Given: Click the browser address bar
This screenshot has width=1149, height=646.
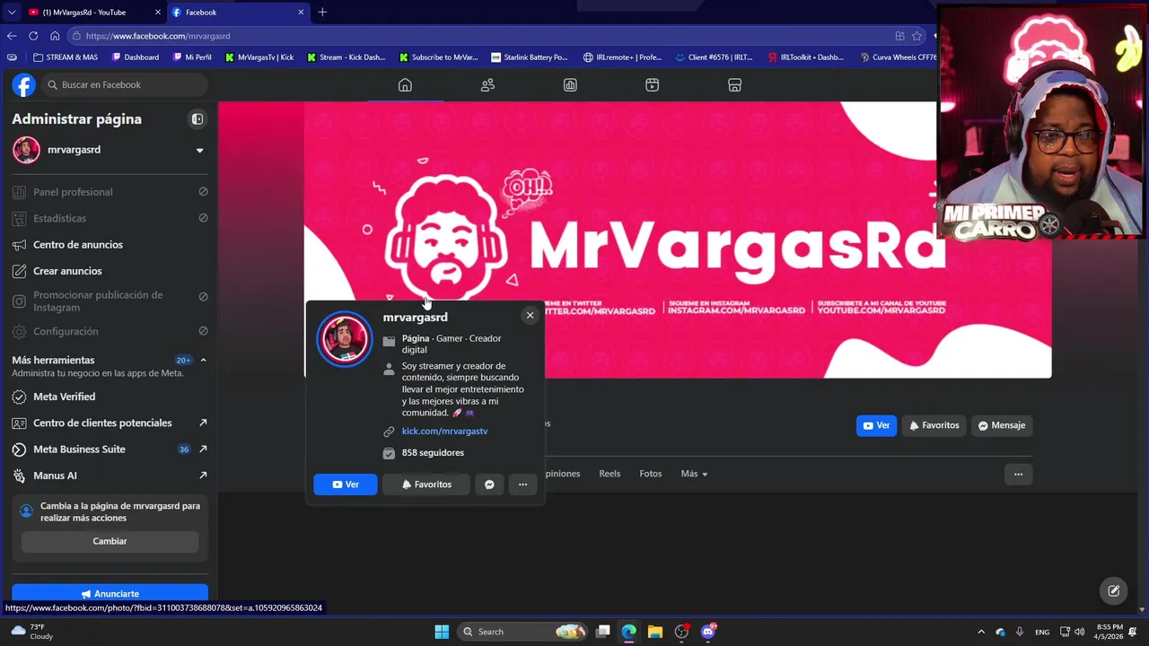Looking at the screenshot, I should tap(485, 36).
